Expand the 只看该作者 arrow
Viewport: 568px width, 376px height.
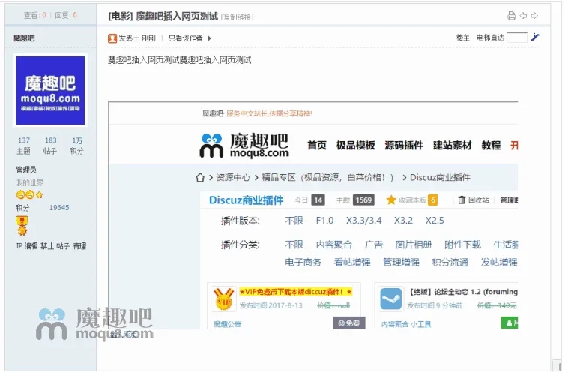click(x=209, y=38)
